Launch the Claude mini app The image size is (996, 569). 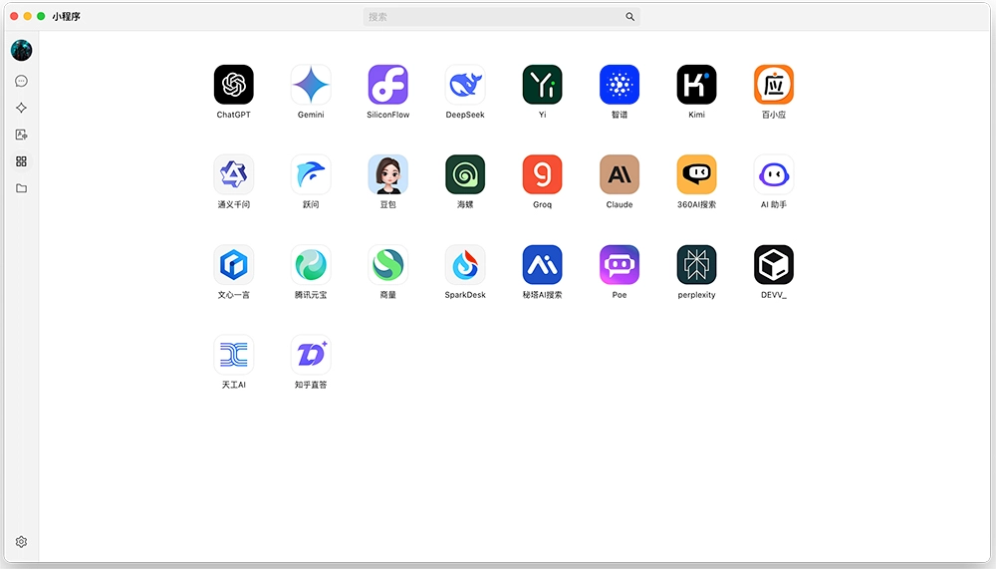(x=620, y=174)
